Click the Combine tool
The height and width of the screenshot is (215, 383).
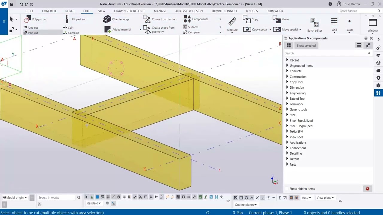click(71, 33)
